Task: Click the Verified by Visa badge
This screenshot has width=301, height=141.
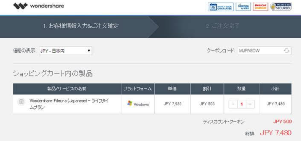Action: [243, 7]
